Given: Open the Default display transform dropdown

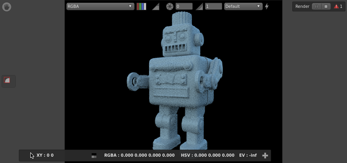Looking at the screenshot, I should [x=243, y=6].
